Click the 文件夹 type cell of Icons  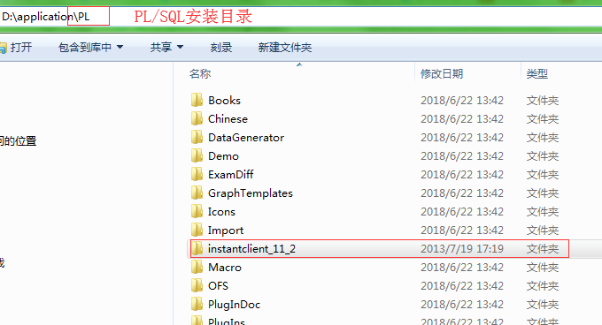pyautogui.click(x=542, y=212)
